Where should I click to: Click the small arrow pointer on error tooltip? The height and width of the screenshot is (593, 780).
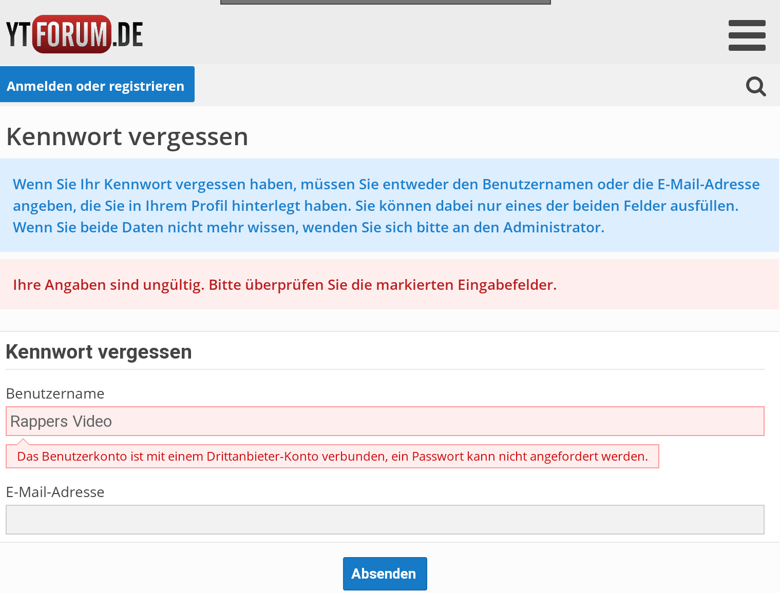[23, 441]
